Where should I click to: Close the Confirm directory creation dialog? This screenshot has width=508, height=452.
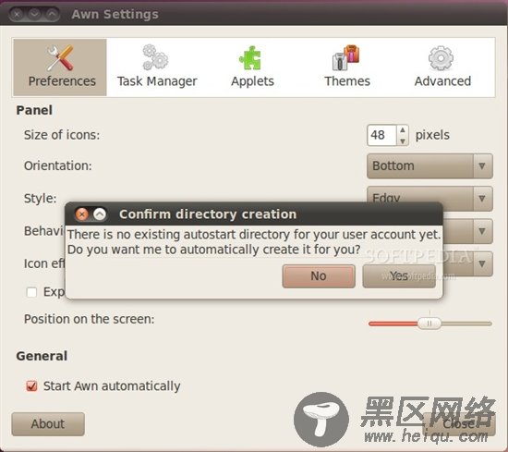pos(81,214)
